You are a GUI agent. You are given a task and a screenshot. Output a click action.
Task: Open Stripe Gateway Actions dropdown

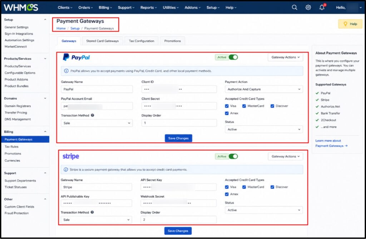click(x=285, y=156)
